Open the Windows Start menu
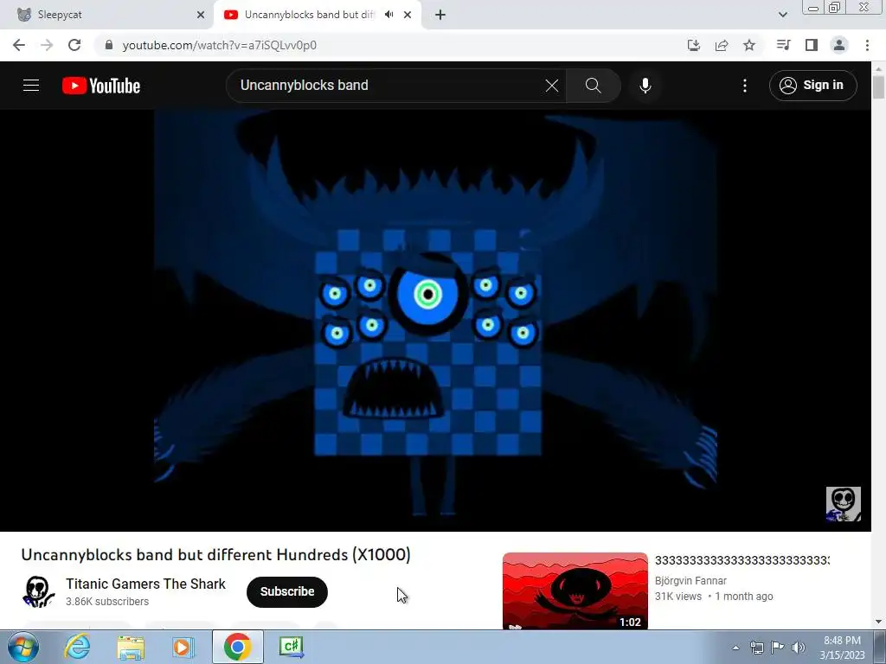This screenshot has height=664, width=886. point(23,647)
